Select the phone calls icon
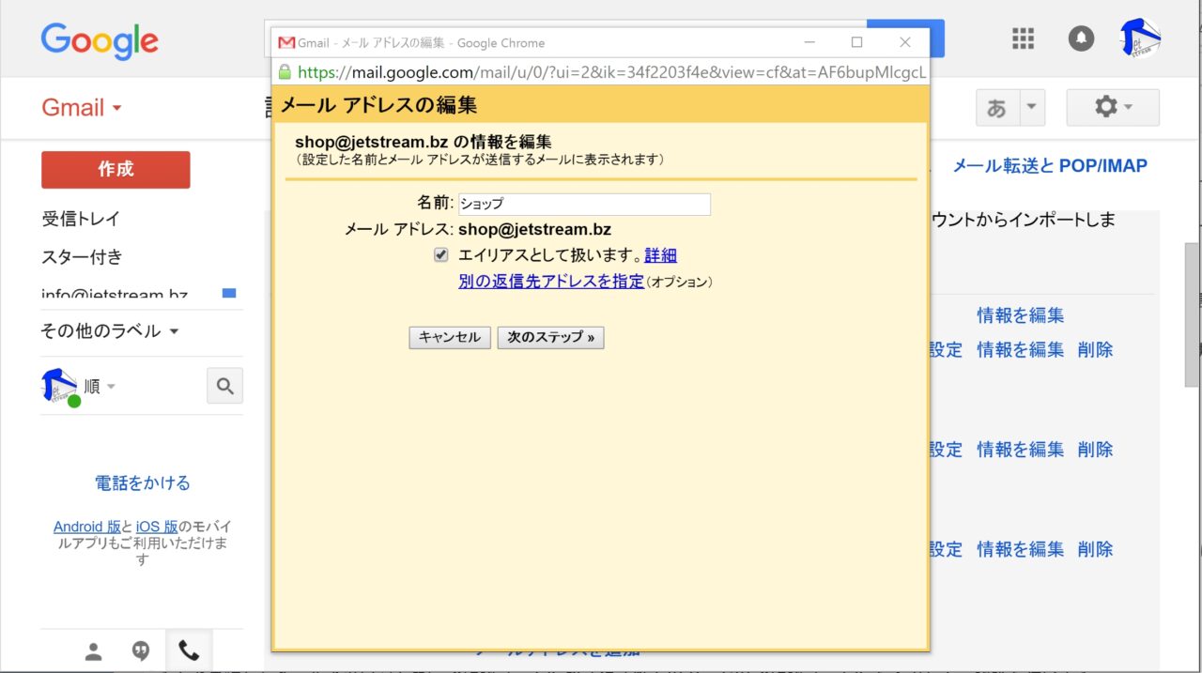1202x673 pixels. (189, 651)
